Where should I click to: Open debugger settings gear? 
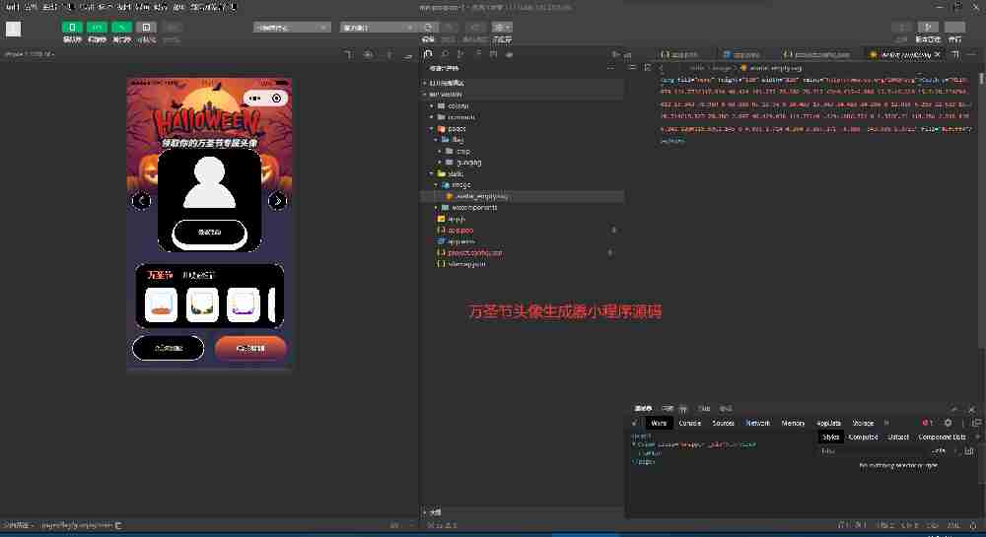948,423
